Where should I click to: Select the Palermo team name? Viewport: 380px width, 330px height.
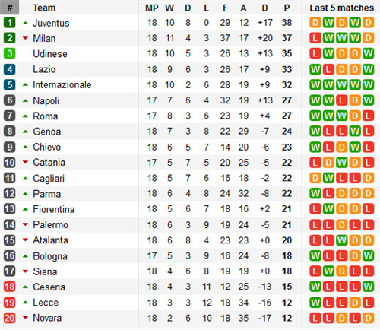(x=50, y=224)
